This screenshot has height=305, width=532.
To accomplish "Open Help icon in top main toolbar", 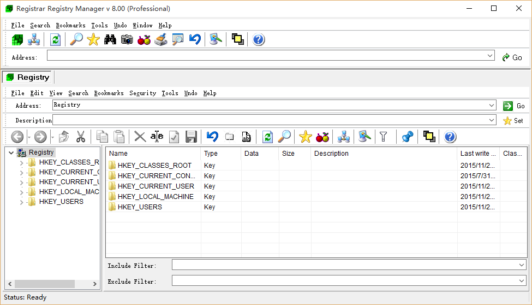I will (259, 39).
